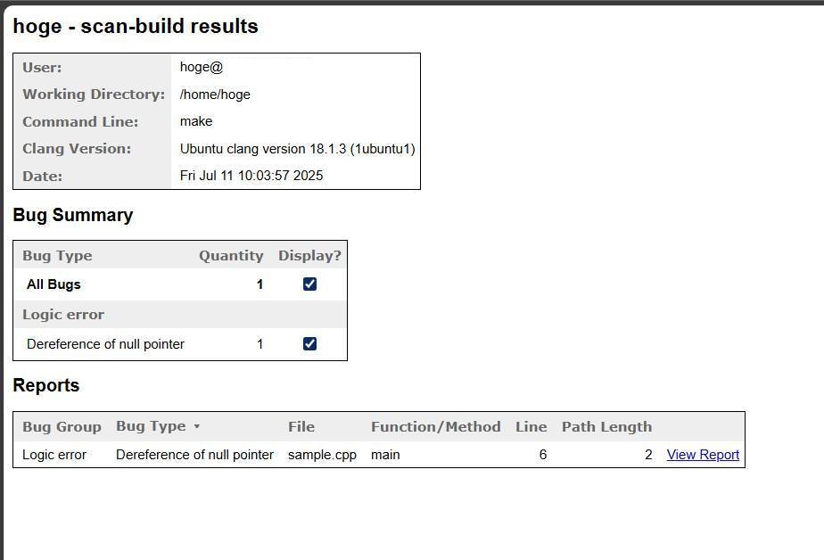Toggle the All Bugs visibility checkbox off
Viewport: 824px width, 560px height.
click(x=309, y=284)
